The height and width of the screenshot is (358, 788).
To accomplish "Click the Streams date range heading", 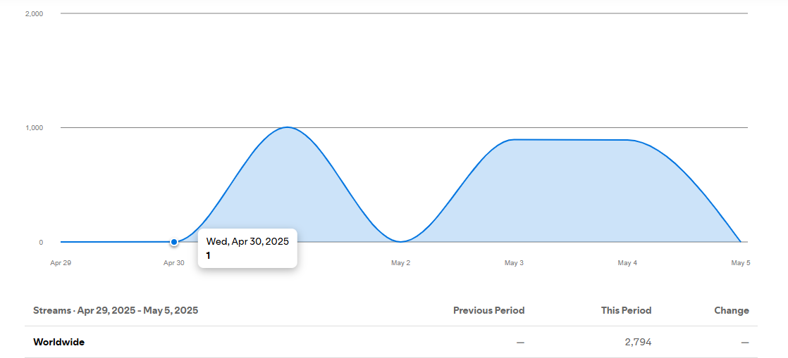I will click(x=116, y=310).
